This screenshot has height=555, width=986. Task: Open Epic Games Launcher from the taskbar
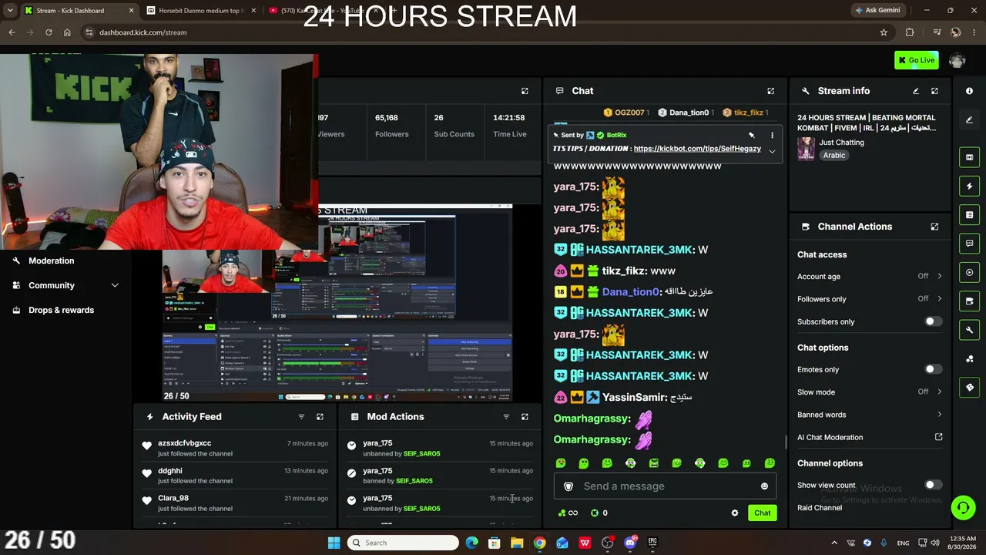tap(652, 543)
